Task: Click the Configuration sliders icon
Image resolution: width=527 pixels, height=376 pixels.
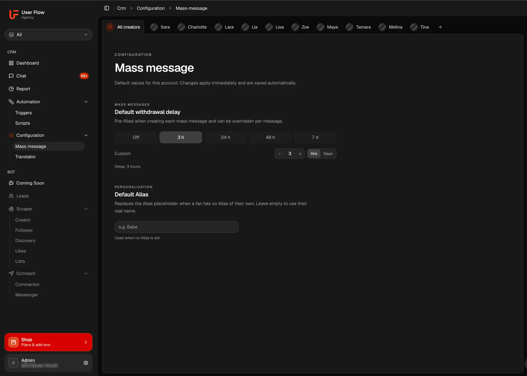Action: (x=11, y=135)
